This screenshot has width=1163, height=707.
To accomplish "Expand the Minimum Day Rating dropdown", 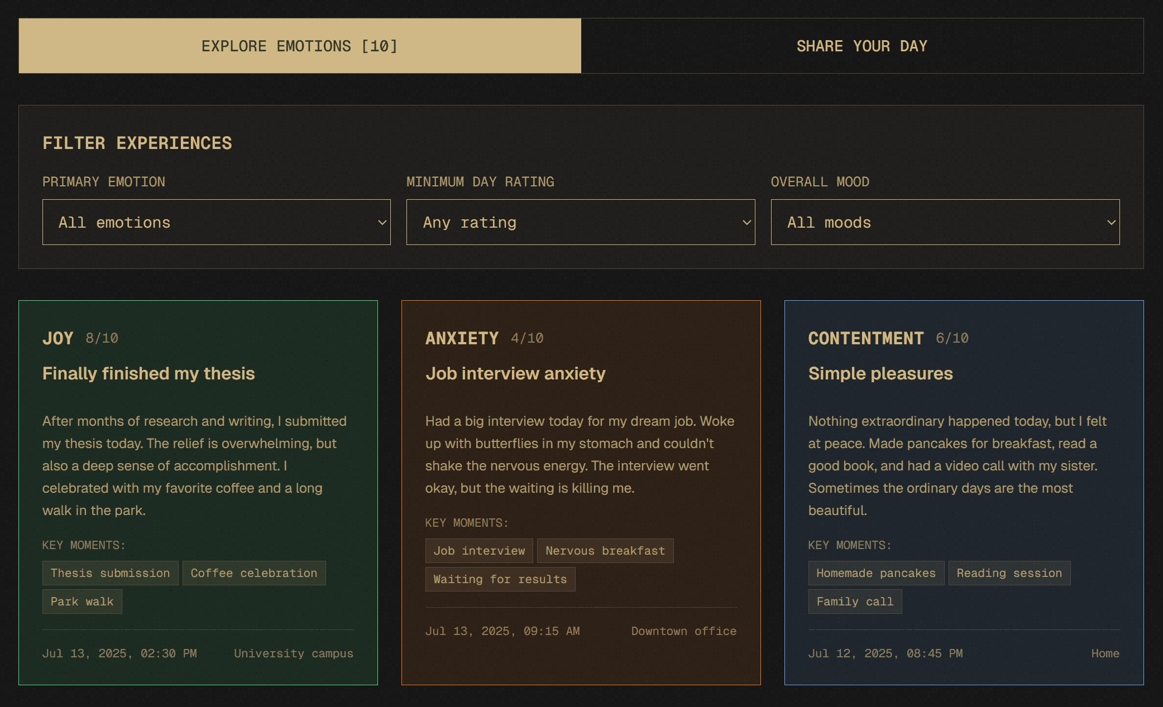I will tap(581, 222).
